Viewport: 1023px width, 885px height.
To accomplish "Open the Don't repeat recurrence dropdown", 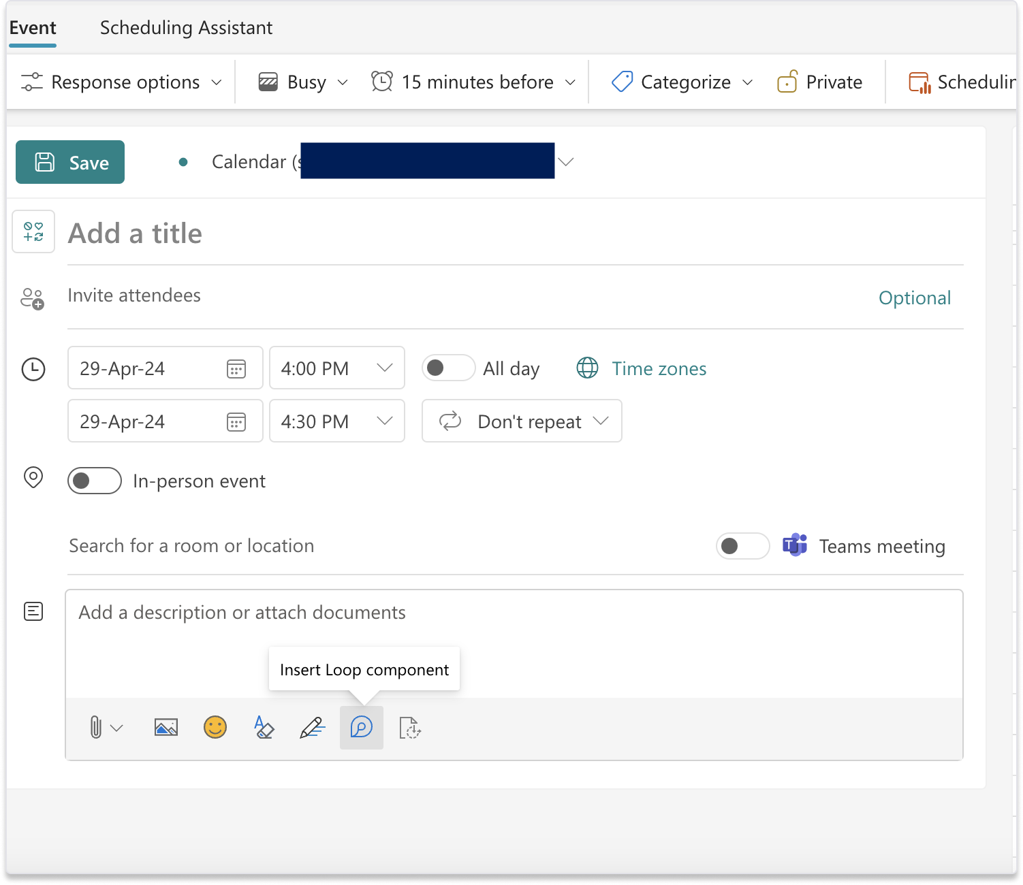I will 522,421.
